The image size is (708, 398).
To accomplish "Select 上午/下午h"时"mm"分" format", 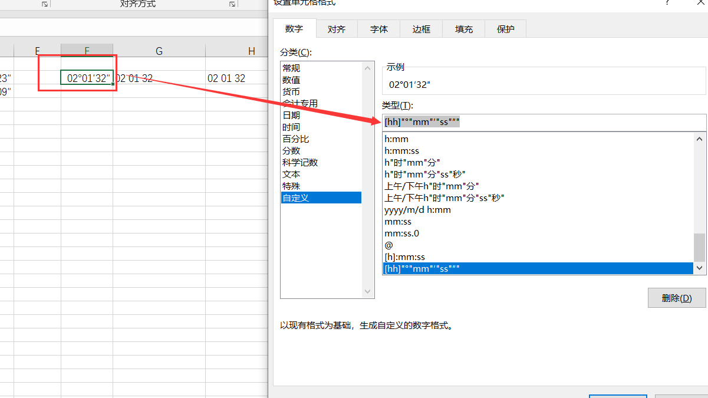I will point(538,186).
